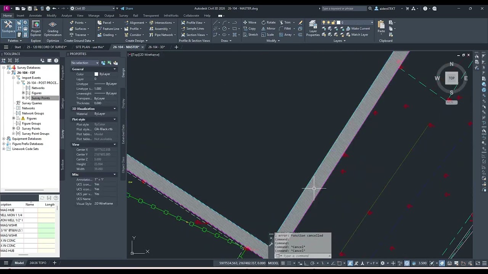Switch to 26-104 - 3D drawing tab

pyautogui.click(x=156, y=47)
